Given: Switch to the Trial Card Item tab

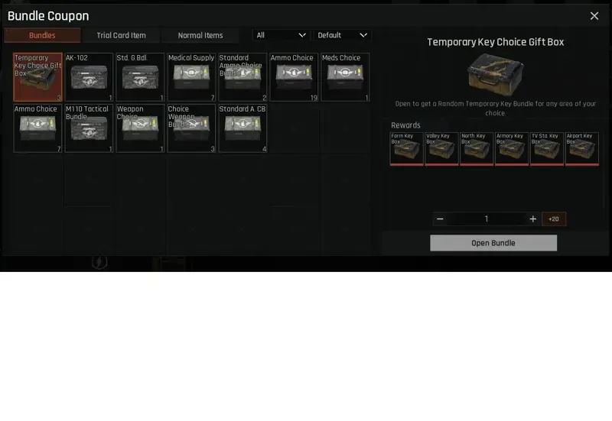Looking at the screenshot, I should click(121, 35).
